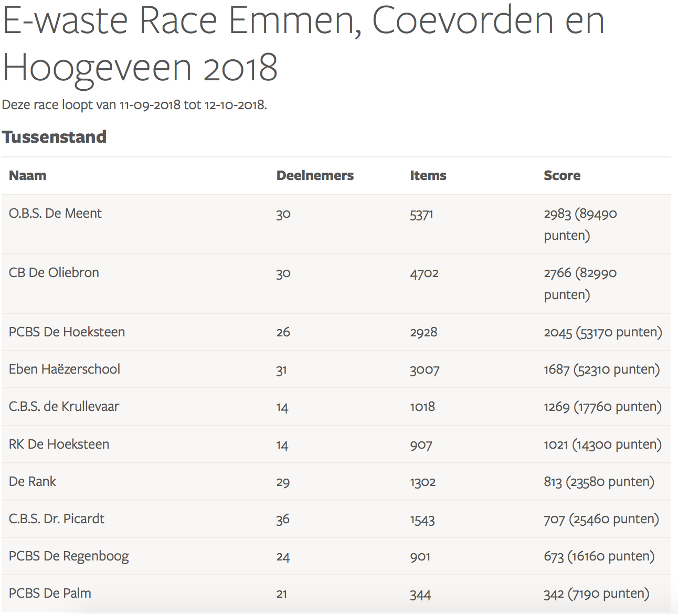The width and height of the screenshot is (678, 614).
Task: Select CB De Oliebron school name
Action: pos(54,273)
